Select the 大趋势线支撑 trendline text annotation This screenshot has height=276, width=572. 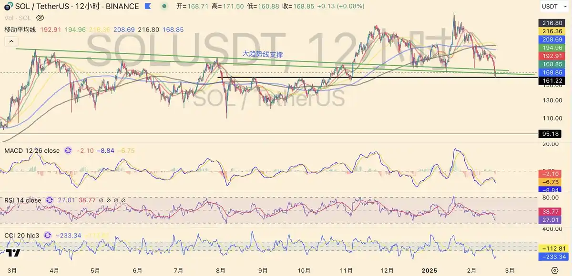(262, 54)
